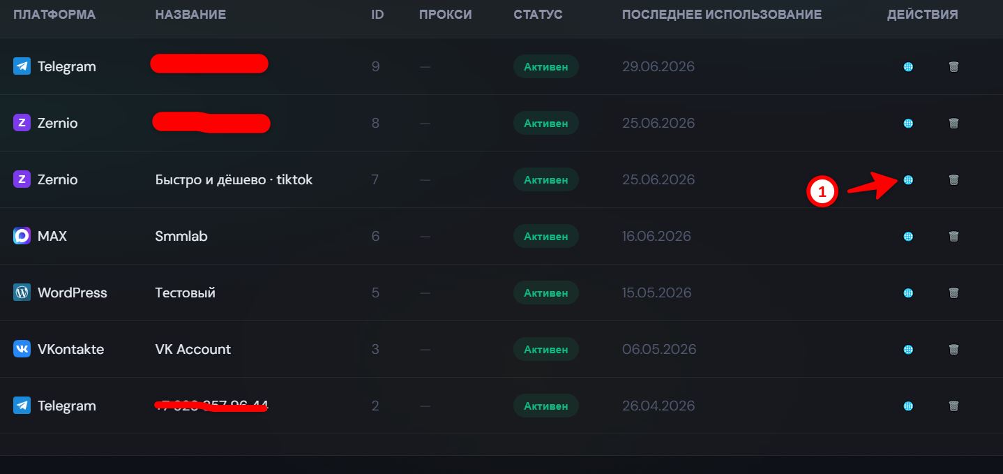The height and width of the screenshot is (474, 1003).
Task: Click globe icon in Zernio ID 8 row
Action: click(908, 123)
